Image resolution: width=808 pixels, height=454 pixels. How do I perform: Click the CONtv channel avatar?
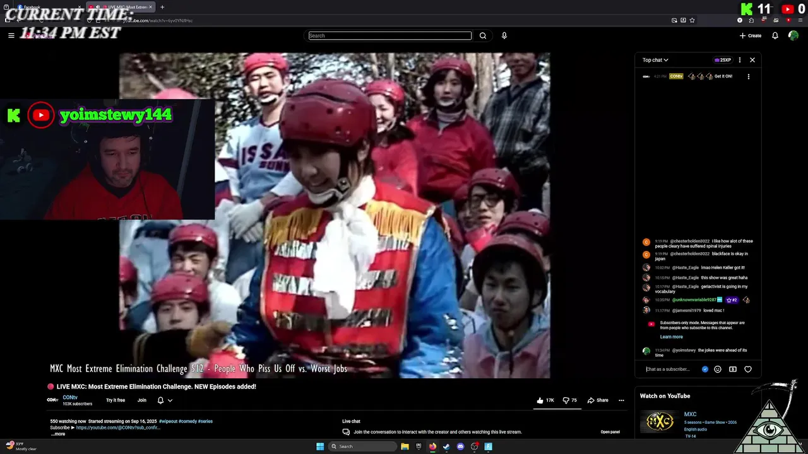point(53,400)
